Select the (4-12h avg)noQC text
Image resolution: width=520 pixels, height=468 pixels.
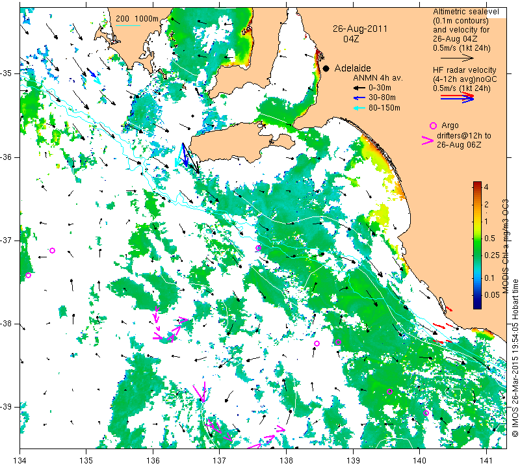tap(465, 79)
